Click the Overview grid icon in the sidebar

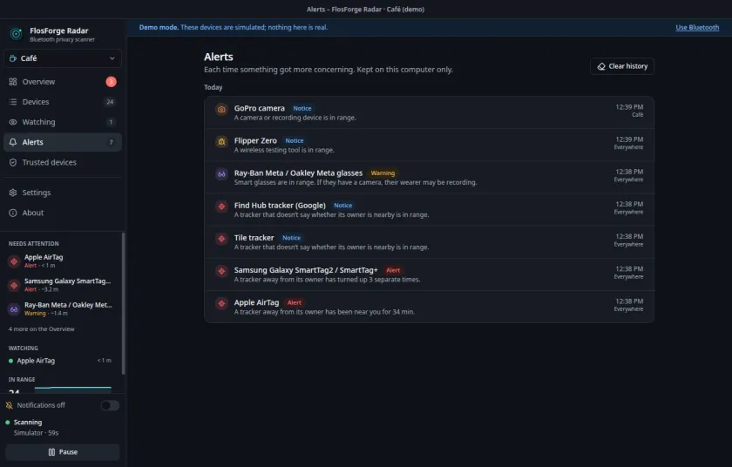click(x=13, y=82)
